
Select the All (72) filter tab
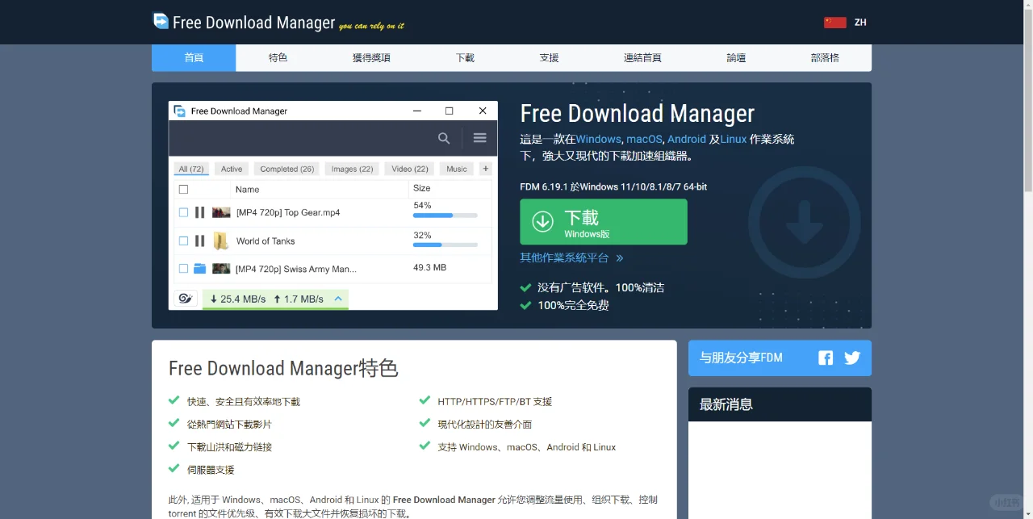(x=191, y=169)
